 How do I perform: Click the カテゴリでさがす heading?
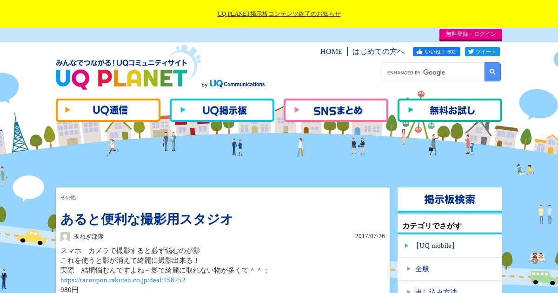click(x=432, y=226)
